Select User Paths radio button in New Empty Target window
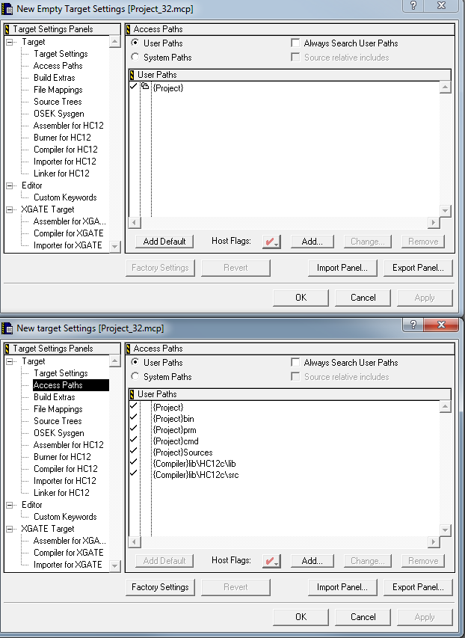Viewport: 465px width, 638px height. [135, 43]
